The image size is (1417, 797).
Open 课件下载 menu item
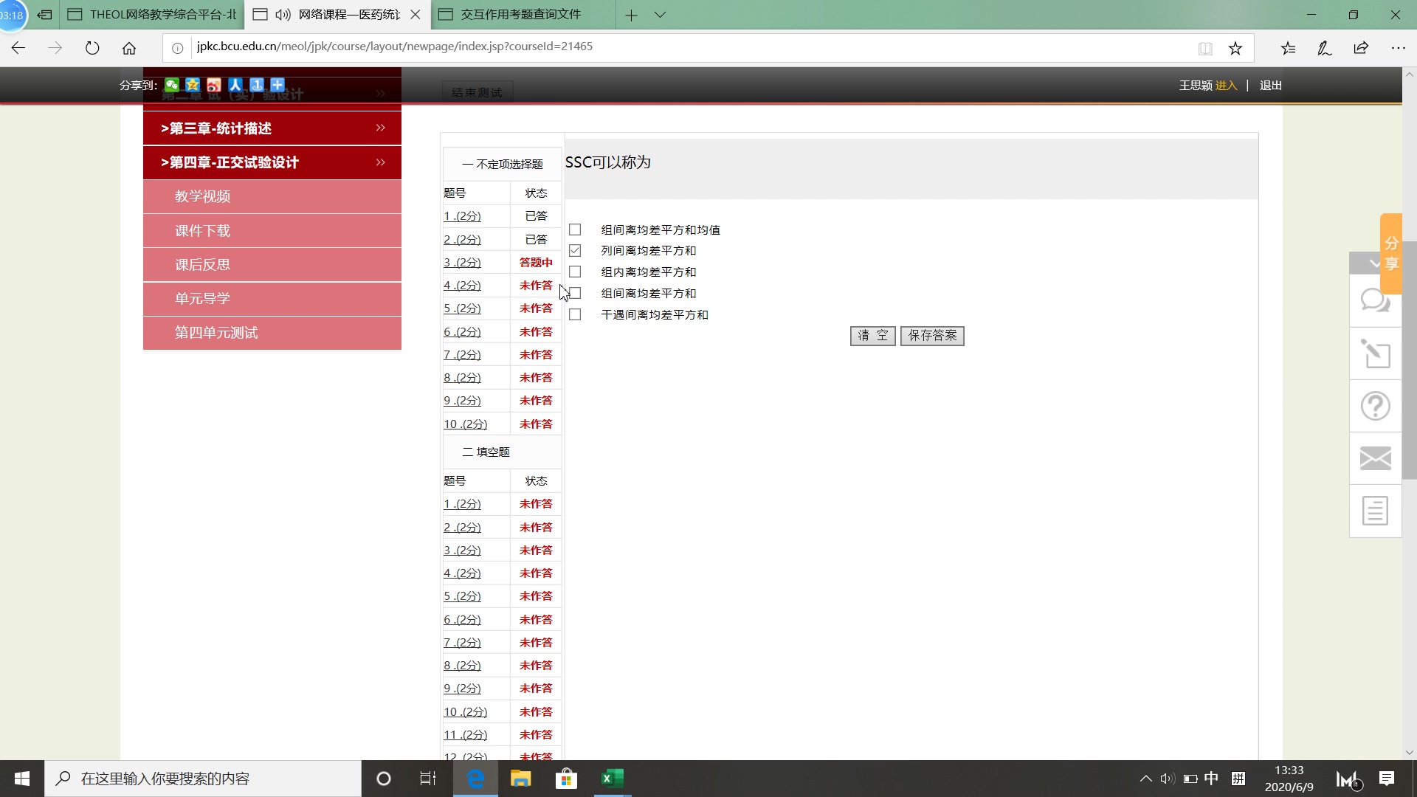(272, 231)
